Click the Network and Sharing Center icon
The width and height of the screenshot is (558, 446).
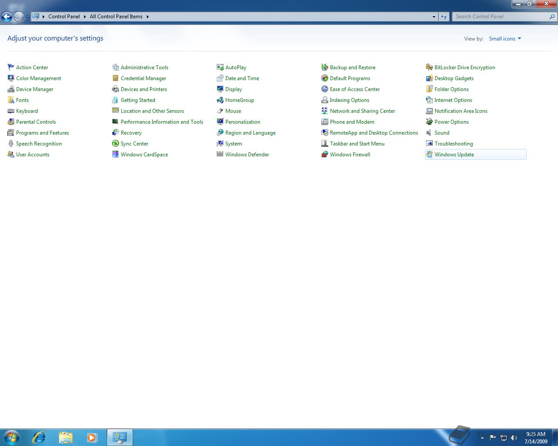325,111
